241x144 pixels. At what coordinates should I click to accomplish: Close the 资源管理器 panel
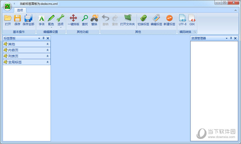click(x=235, y=38)
